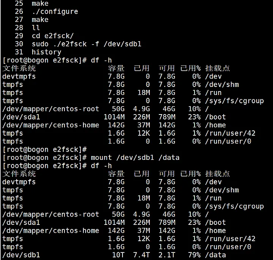This screenshot has width=273, height=260.
Task: Click the first 'df -h' command text
Action: (101, 60)
